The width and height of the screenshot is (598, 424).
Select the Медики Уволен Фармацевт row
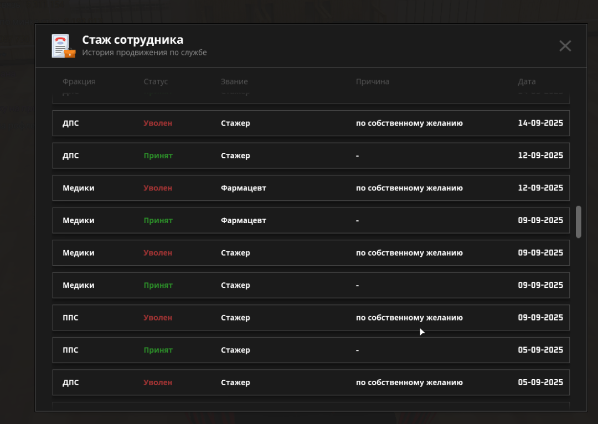click(311, 188)
